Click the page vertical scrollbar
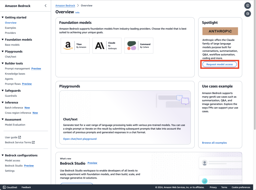 tap(254, 65)
